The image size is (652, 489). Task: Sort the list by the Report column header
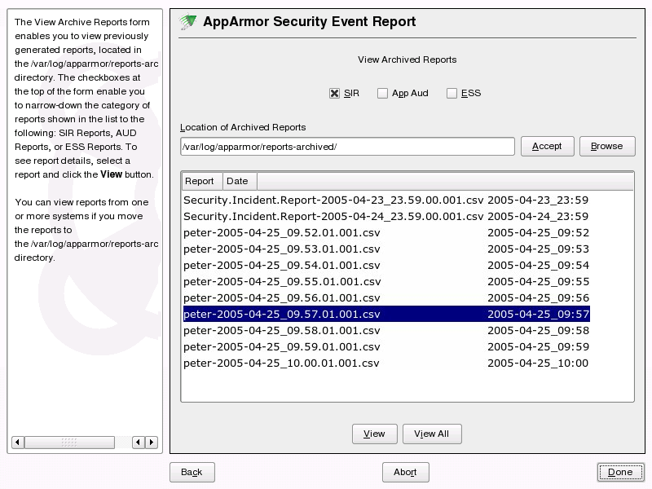200,181
